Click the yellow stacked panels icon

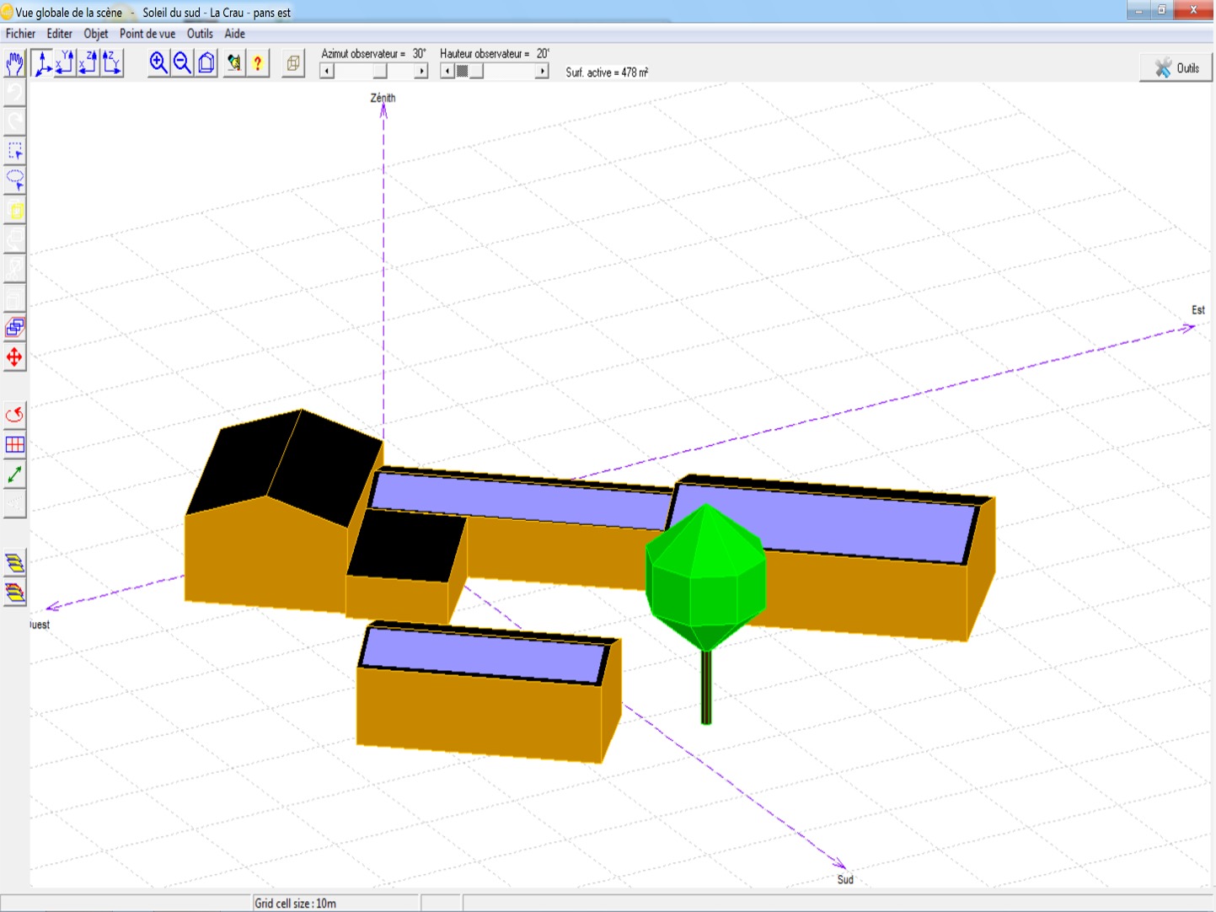click(15, 562)
